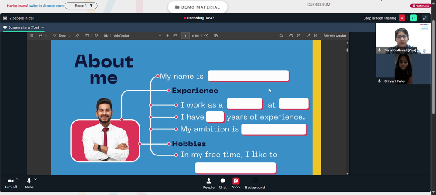Open the DEMO MATERIAL tab
The image size is (436, 195).
coord(198,7)
